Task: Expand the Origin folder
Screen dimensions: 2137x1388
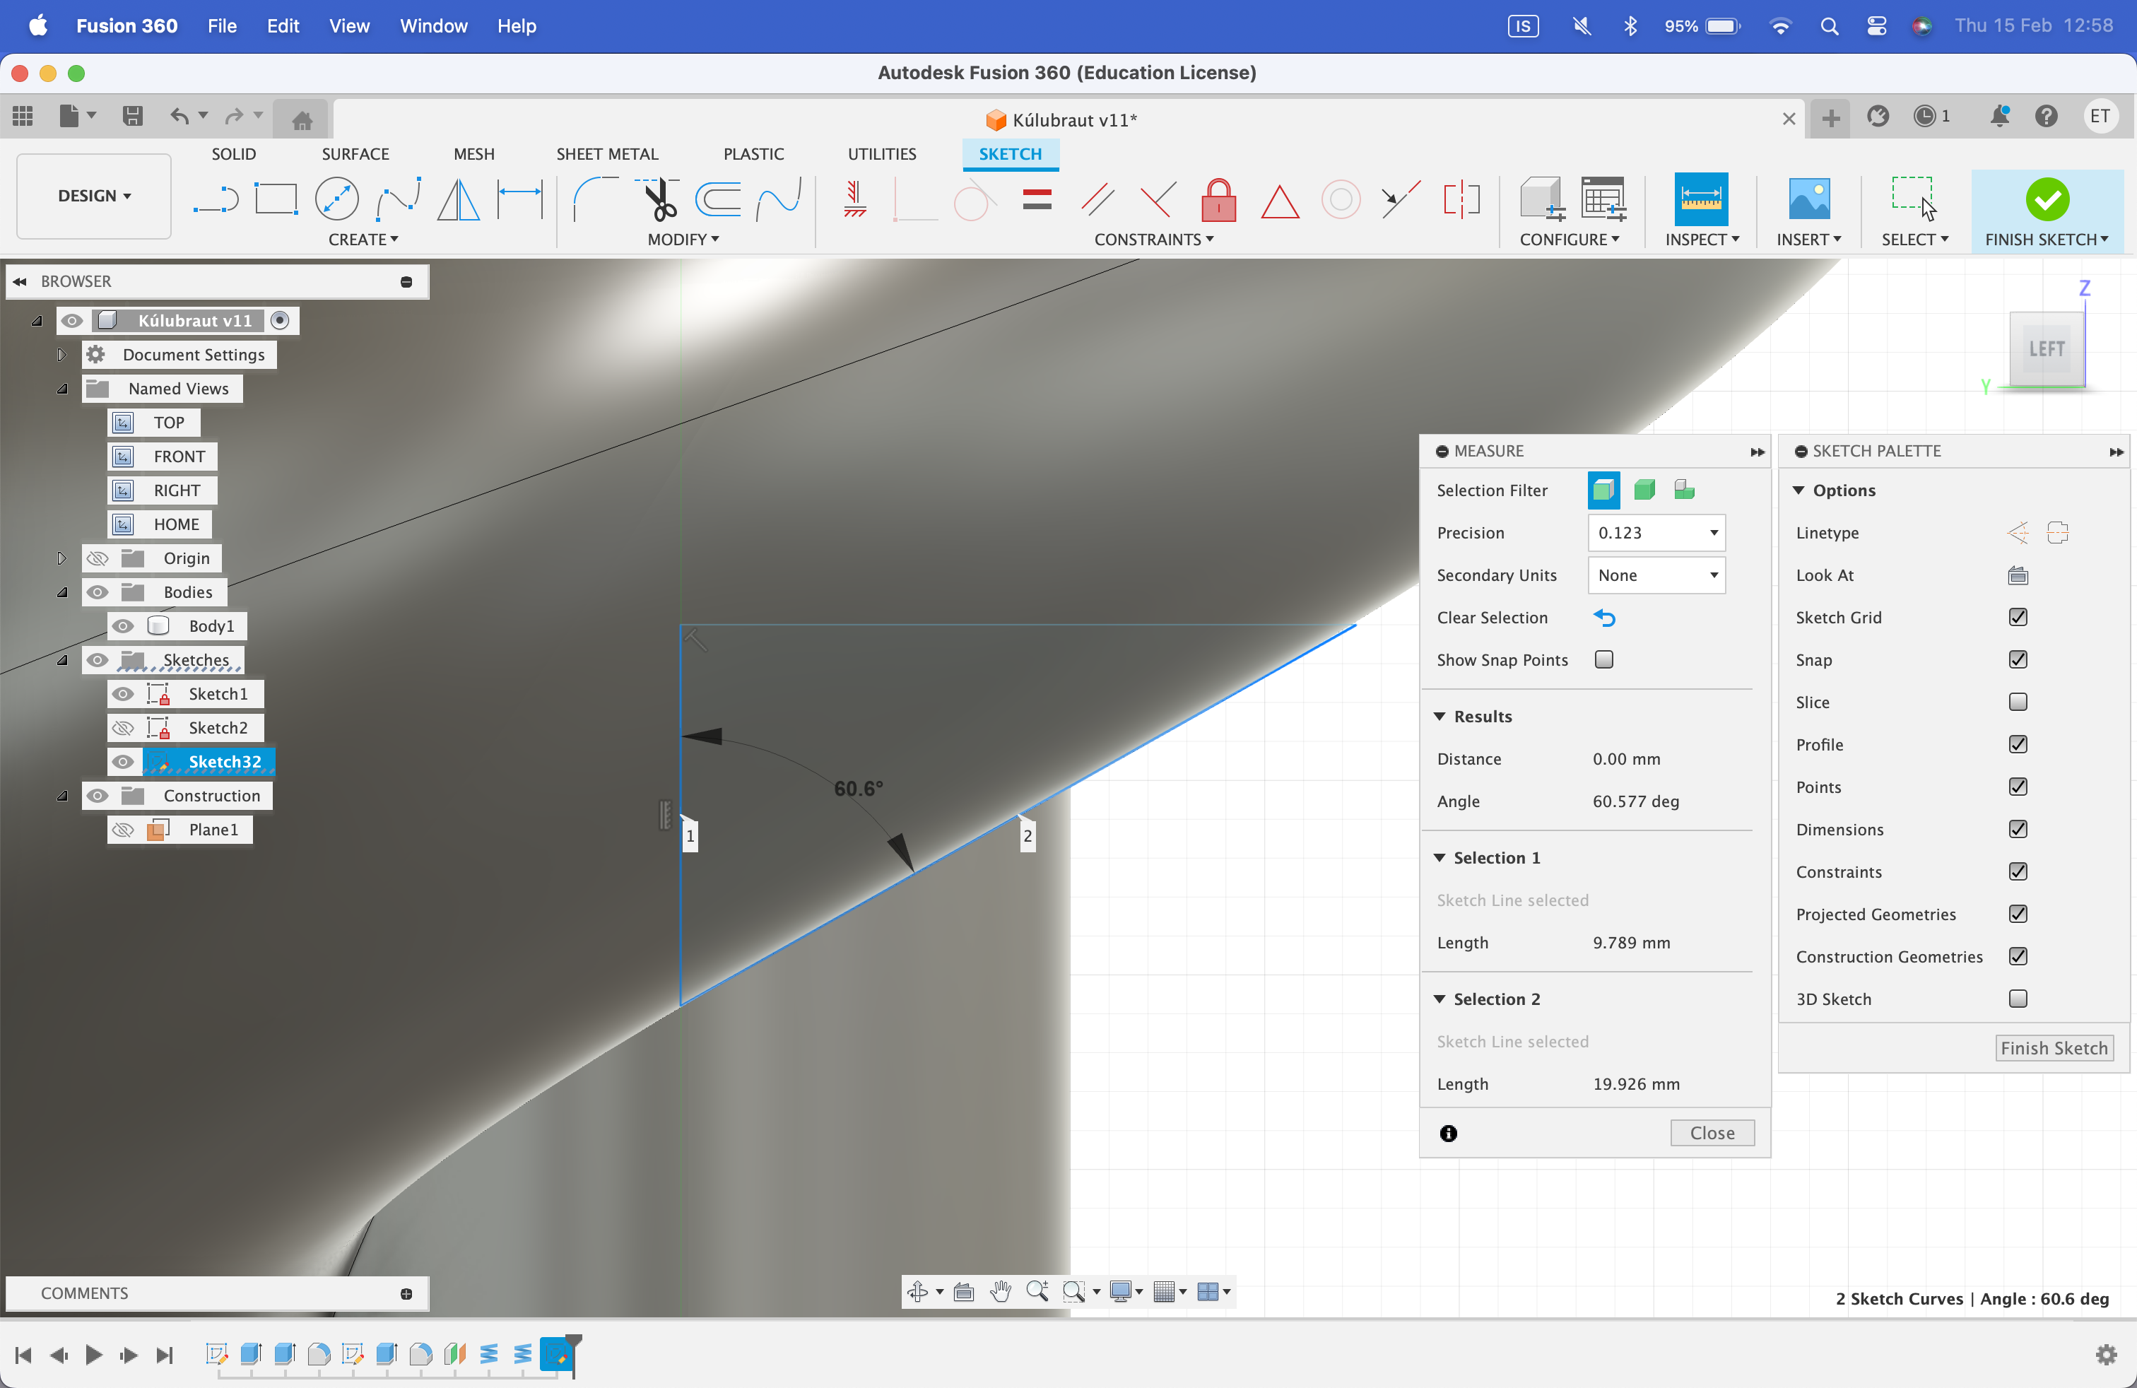Action: pos(61,558)
